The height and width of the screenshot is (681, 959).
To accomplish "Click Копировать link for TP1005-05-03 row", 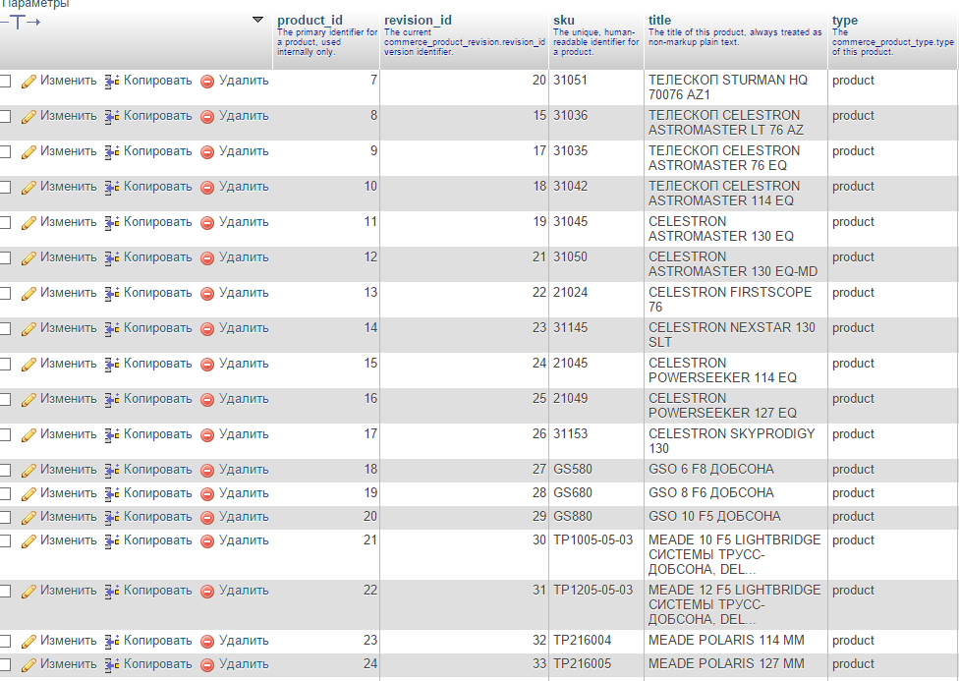I will coord(158,540).
